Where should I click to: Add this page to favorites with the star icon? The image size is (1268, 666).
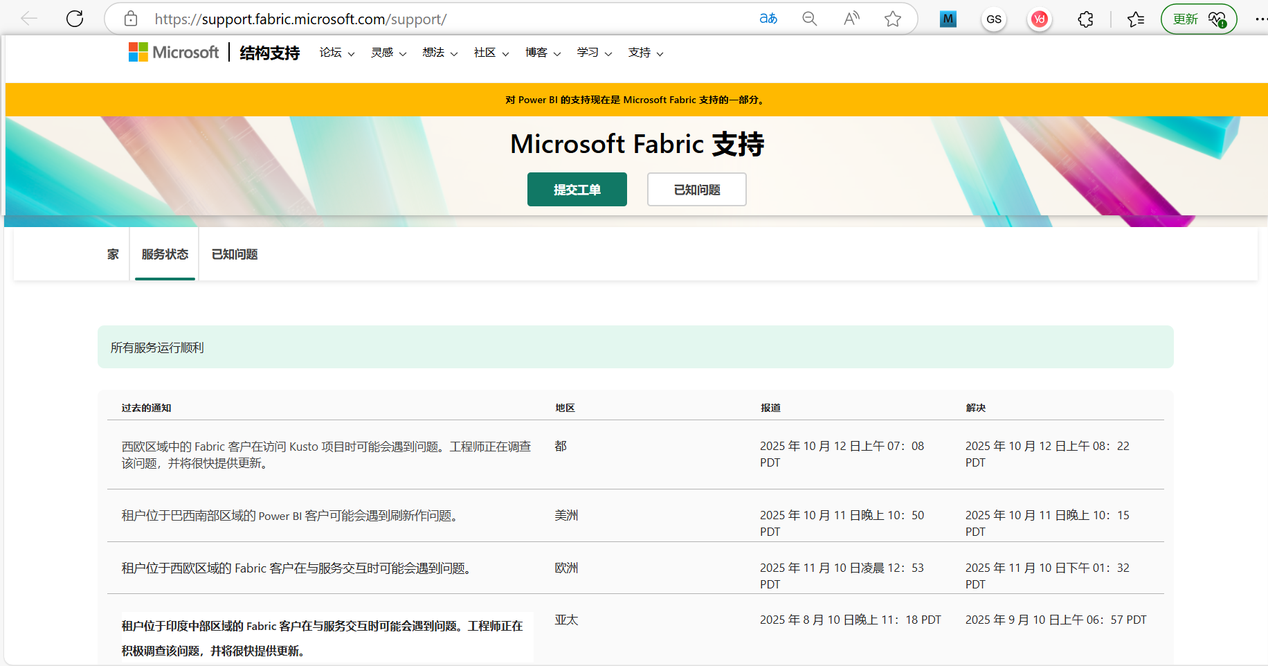pos(893,19)
